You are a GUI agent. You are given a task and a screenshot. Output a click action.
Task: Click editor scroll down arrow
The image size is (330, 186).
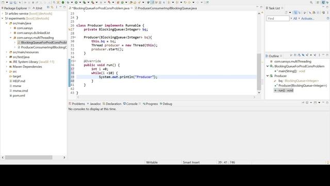coord(259,92)
